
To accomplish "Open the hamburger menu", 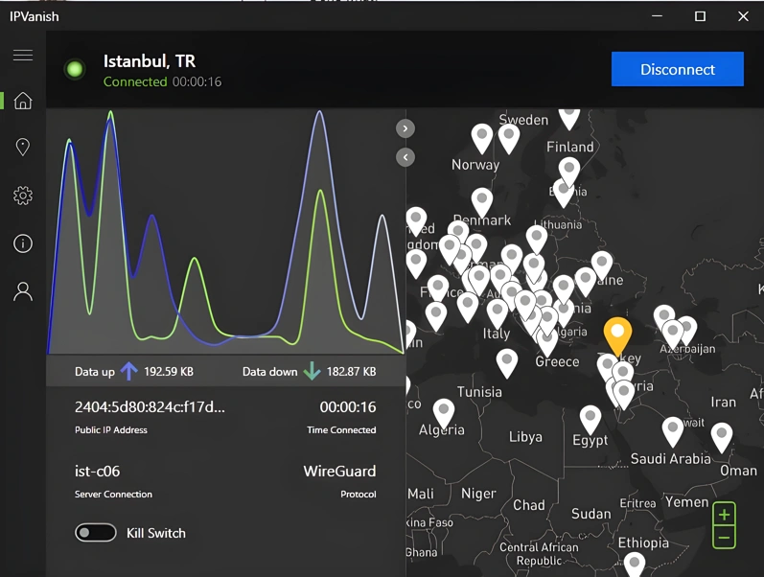I will [x=23, y=55].
